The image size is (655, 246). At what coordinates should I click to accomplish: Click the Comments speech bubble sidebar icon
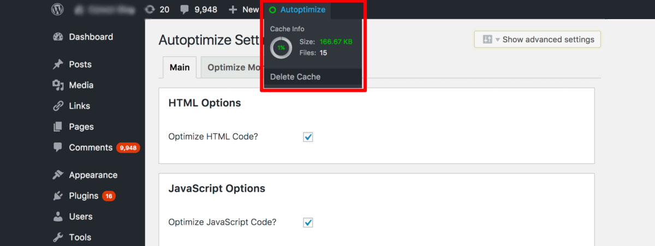[x=58, y=147]
